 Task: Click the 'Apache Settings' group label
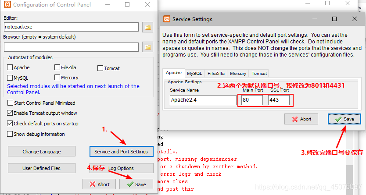tap(185, 82)
